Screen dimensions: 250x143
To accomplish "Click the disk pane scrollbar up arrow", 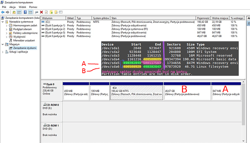I will (243, 82).
